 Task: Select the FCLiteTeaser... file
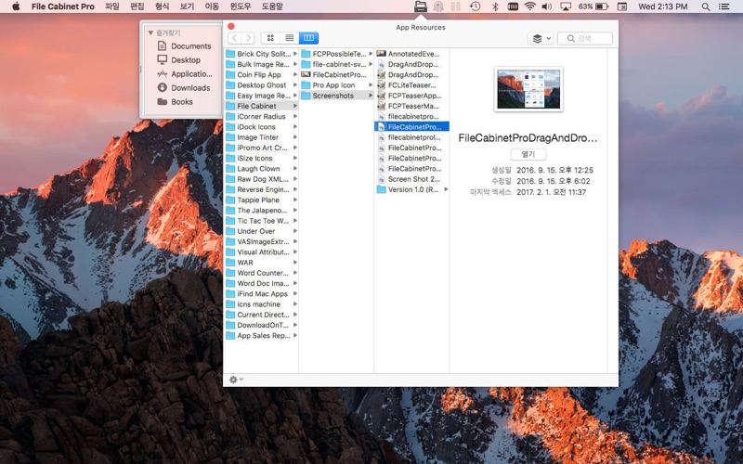pos(411,85)
